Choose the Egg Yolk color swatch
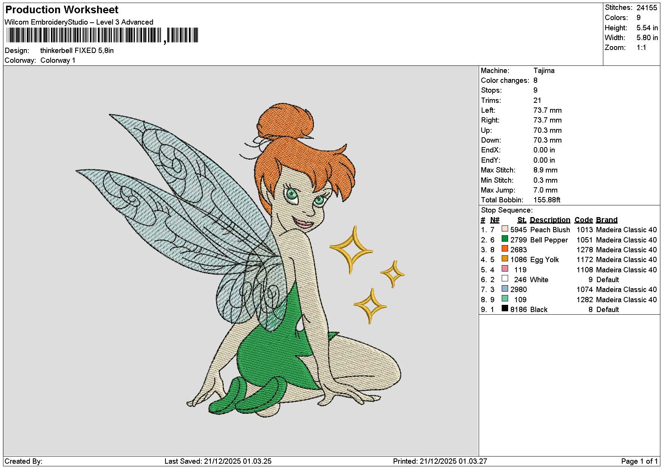 pos(505,259)
